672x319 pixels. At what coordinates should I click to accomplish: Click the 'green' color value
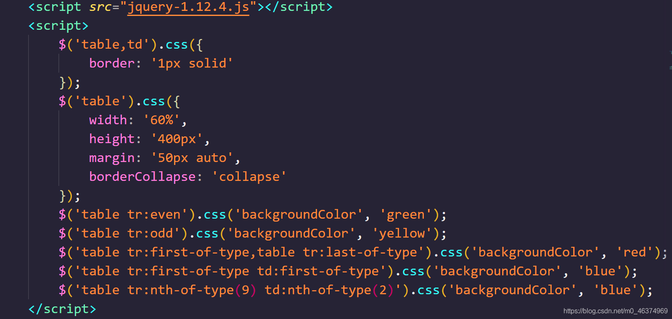406,215
